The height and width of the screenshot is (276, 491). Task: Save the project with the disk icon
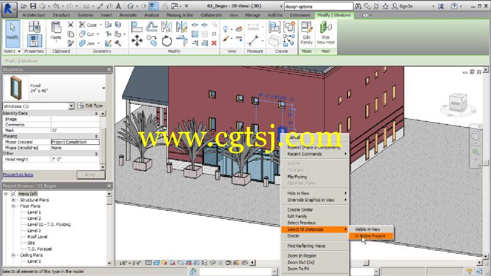coord(33,6)
